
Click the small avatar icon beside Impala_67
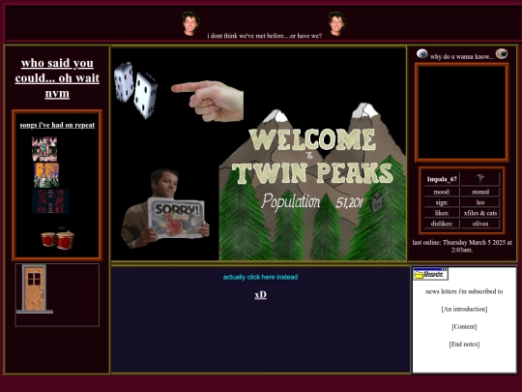click(x=480, y=179)
